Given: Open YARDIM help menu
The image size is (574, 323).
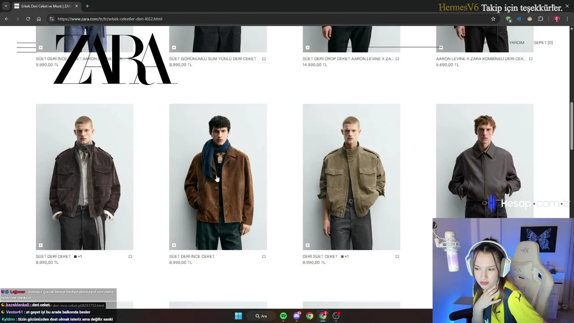Looking at the screenshot, I should click(x=517, y=43).
